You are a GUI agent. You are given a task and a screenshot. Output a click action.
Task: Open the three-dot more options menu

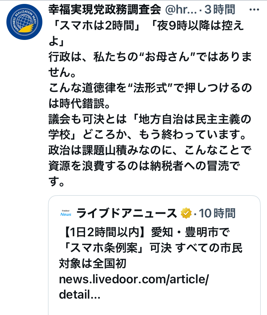(x=254, y=9)
